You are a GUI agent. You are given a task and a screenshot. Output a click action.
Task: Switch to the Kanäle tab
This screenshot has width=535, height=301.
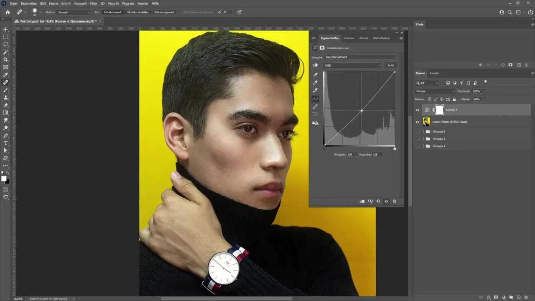pyautogui.click(x=434, y=73)
